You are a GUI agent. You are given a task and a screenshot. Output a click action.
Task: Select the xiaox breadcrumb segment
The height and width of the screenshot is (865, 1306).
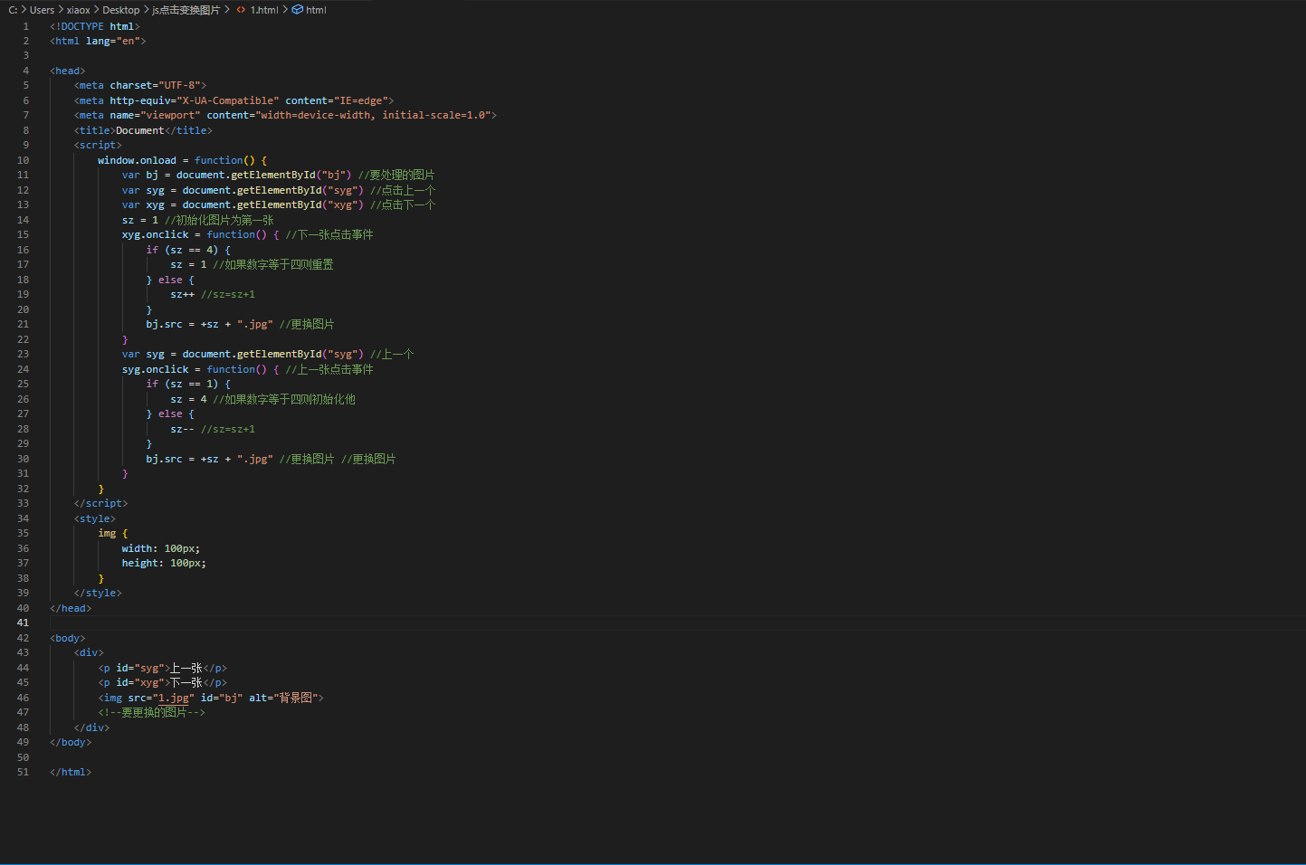78,10
